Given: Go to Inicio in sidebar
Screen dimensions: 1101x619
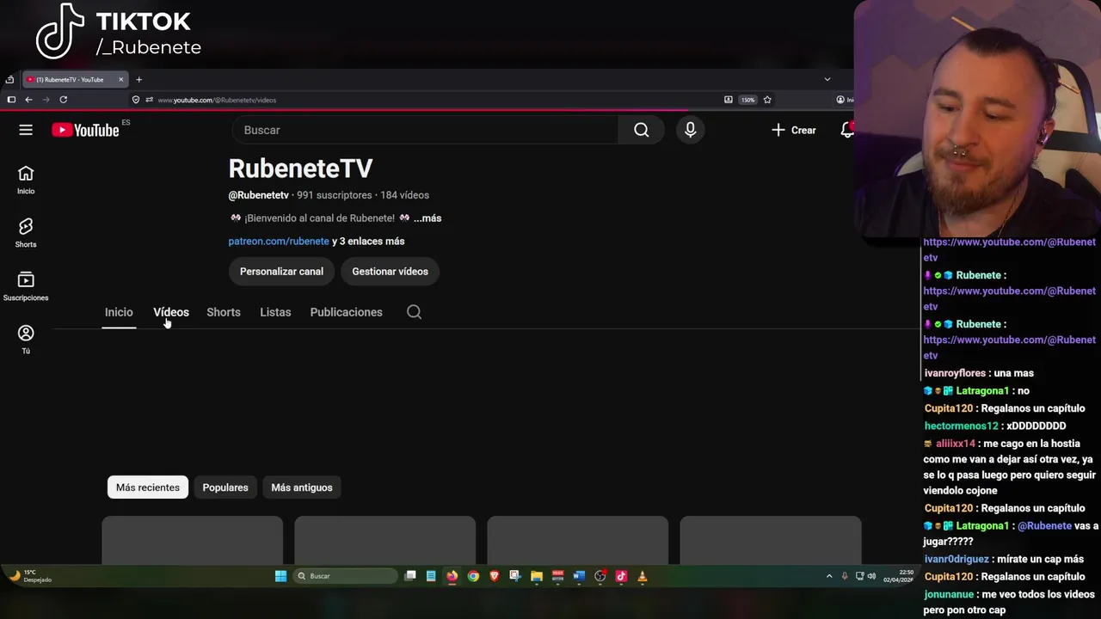Looking at the screenshot, I should tap(26, 180).
